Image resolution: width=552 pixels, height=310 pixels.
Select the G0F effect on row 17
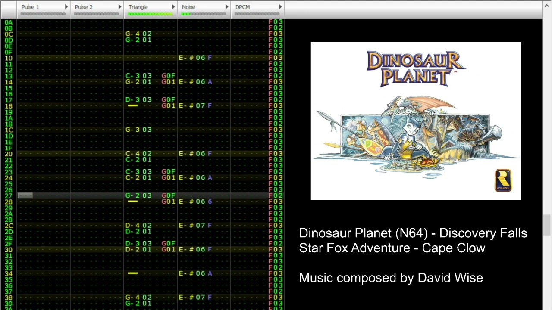coord(168,99)
